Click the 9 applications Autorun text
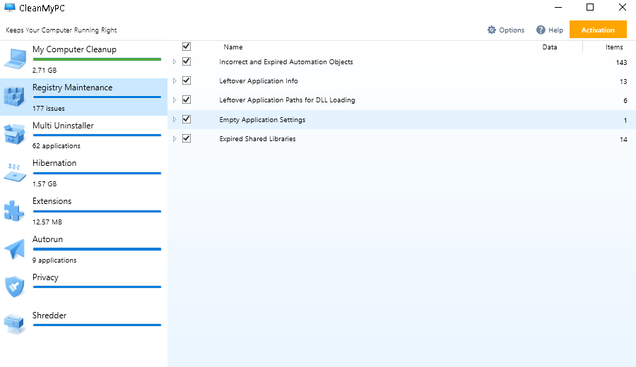Viewport: 636px width, 367px height. tap(54, 260)
